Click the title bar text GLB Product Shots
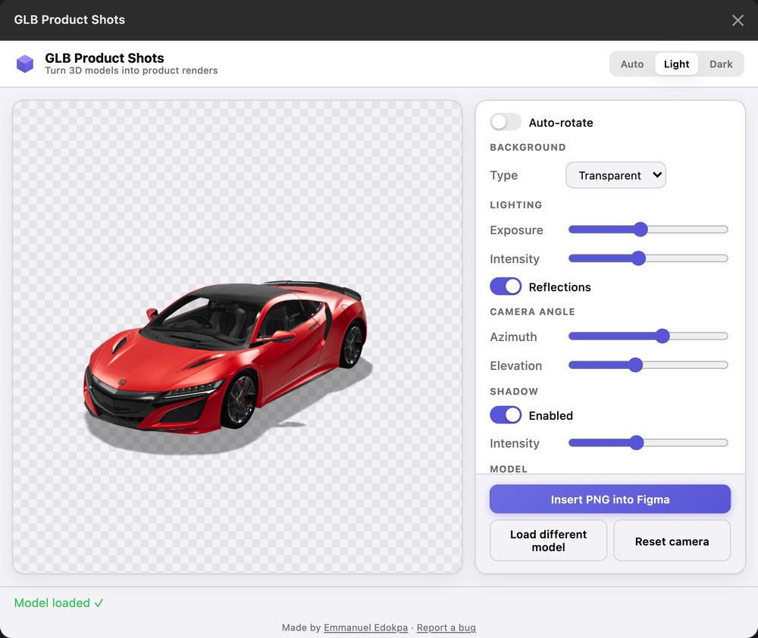Image resolution: width=758 pixels, height=638 pixels. pos(69,20)
